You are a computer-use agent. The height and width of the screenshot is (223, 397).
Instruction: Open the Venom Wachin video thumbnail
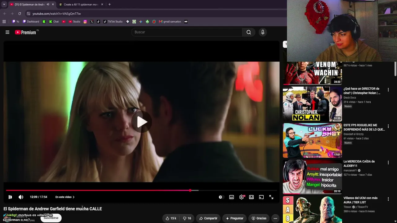[312, 73]
